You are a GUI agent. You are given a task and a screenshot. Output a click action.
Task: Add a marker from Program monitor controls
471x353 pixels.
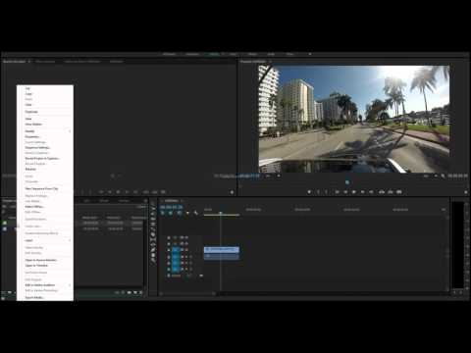point(309,192)
